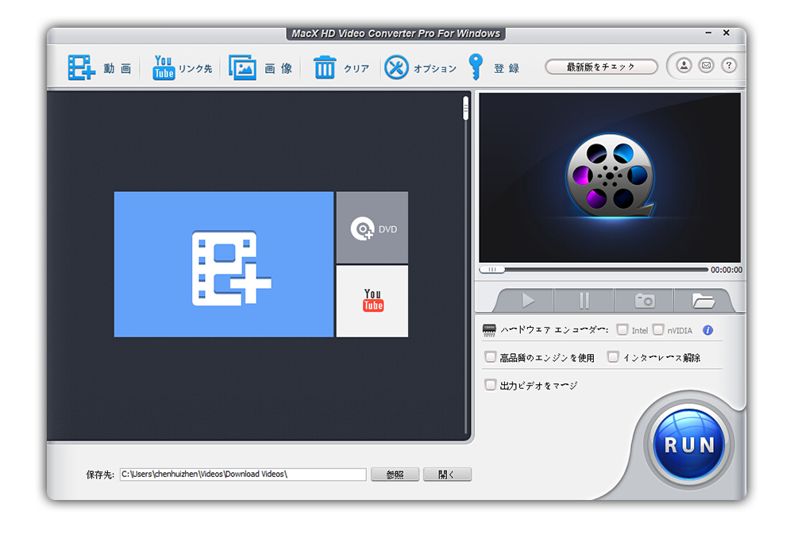The height and width of the screenshot is (550, 794).
Task: Open the user account icon
Action: (684, 66)
